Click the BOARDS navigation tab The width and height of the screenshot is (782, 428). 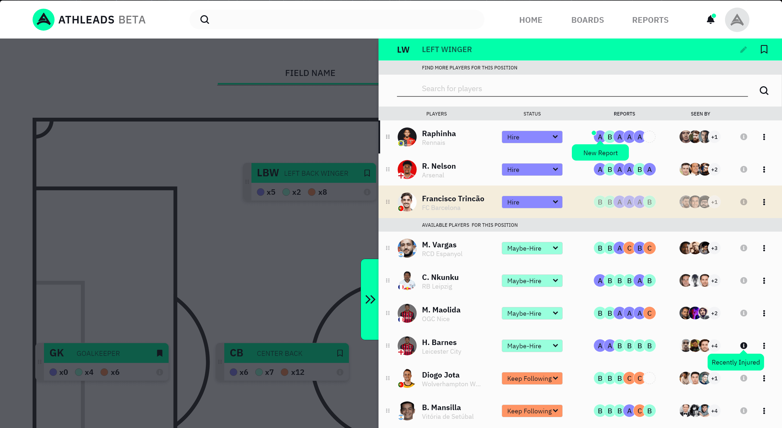[587, 20]
